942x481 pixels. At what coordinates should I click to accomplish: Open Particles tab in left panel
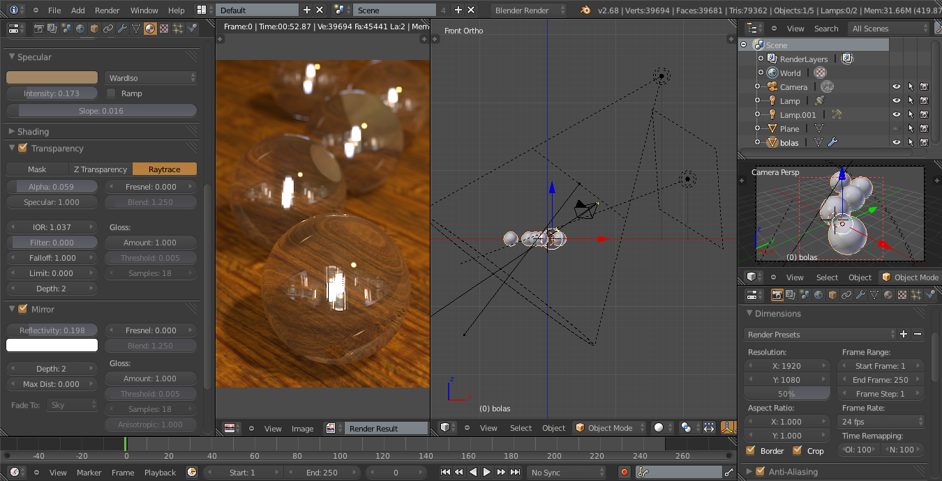[x=178, y=29]
